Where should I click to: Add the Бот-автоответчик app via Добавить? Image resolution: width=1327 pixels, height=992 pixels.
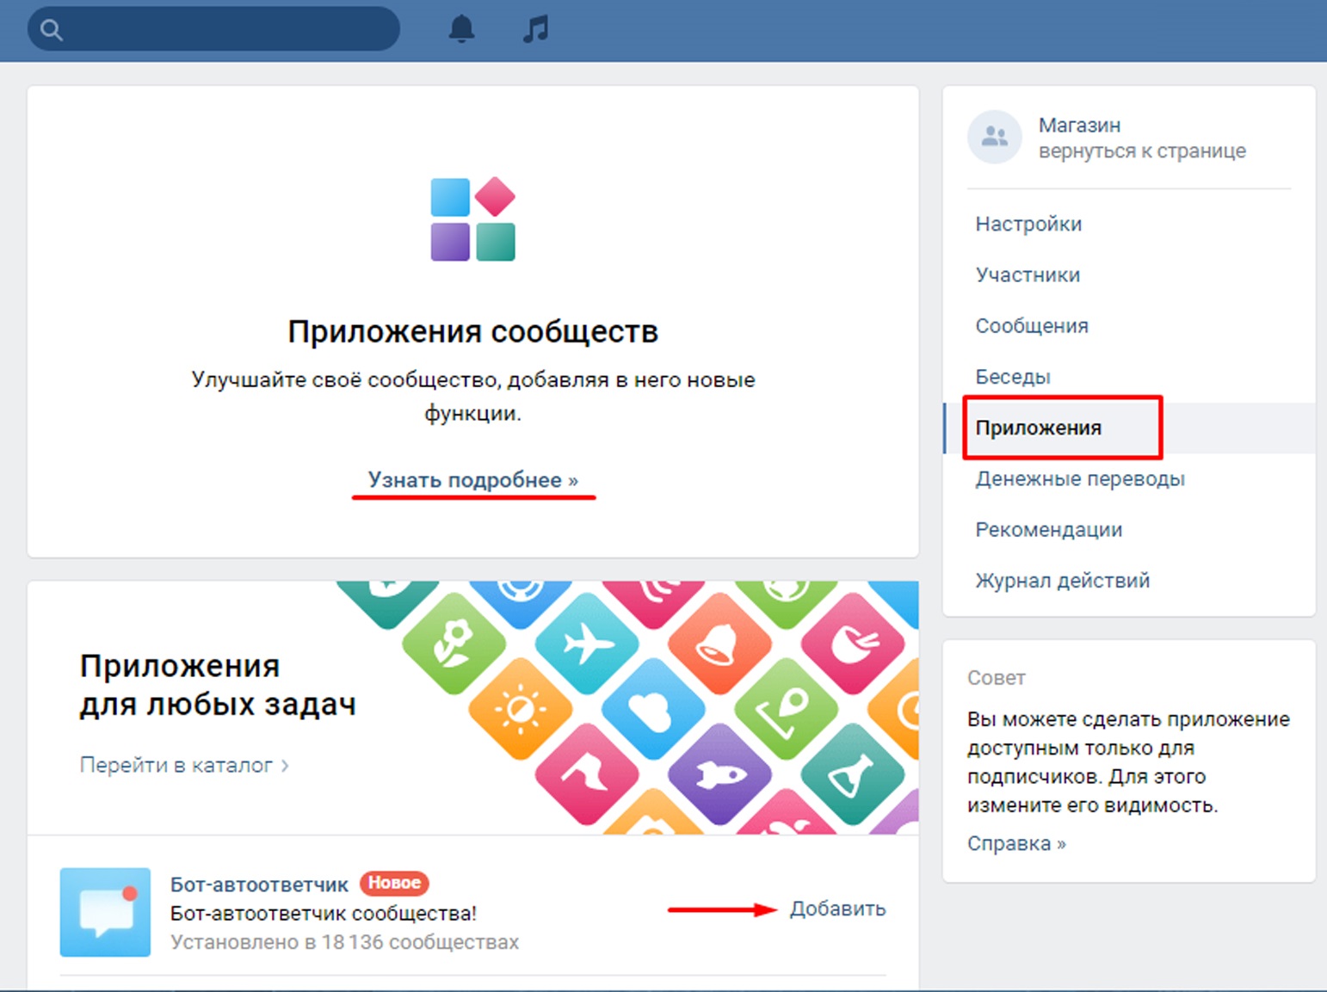837,909
